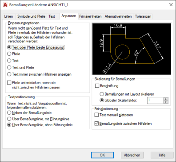Click the Abbrechen button

(132, 155)
